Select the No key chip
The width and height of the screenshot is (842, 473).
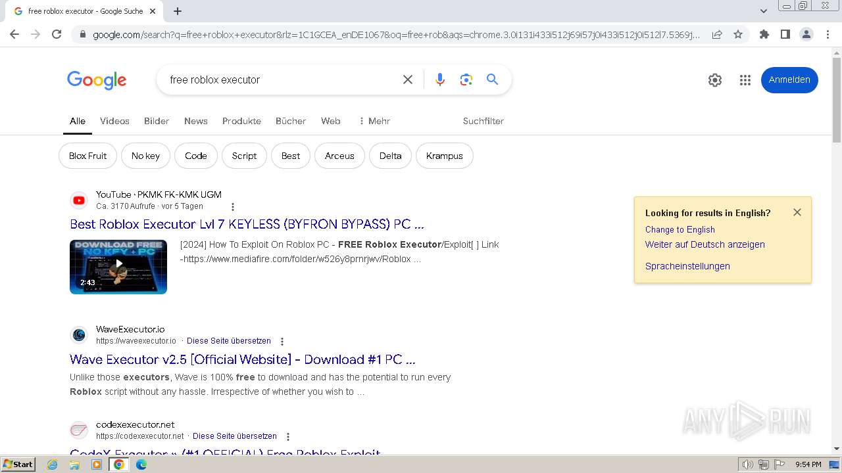point(145,156)
